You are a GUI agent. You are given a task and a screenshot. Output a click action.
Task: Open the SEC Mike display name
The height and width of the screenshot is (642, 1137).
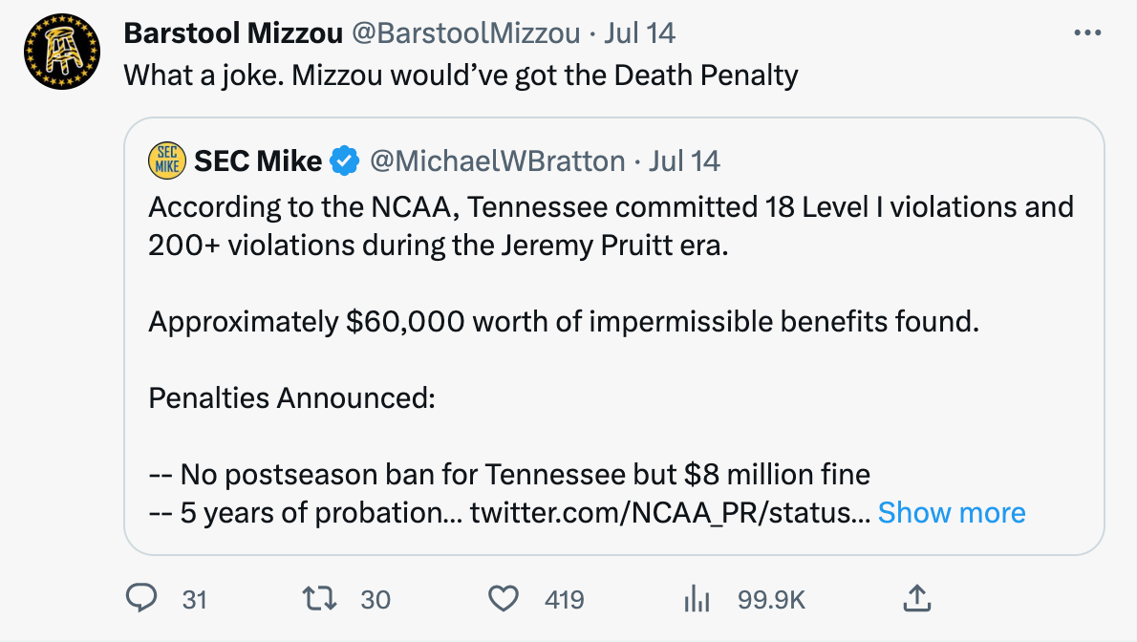tap(258, 161)
